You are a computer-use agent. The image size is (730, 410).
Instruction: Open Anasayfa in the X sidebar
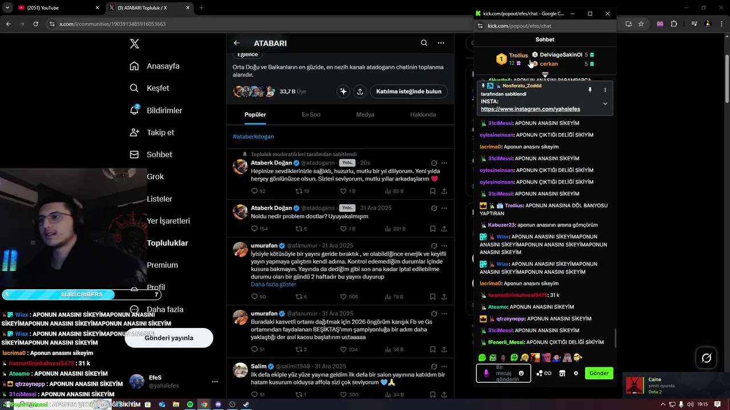155,66
